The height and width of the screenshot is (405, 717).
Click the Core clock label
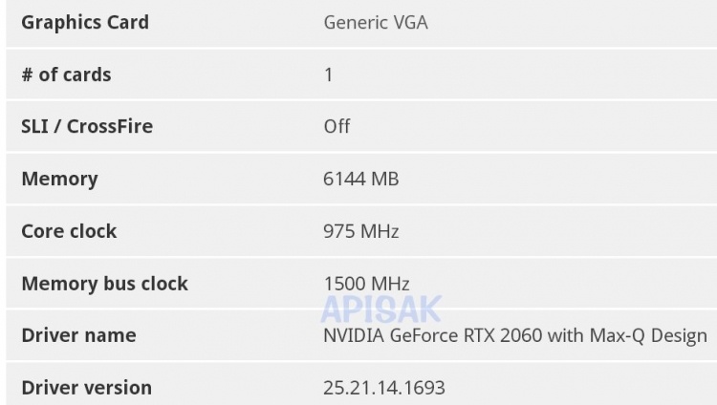(x=69, y=231)
